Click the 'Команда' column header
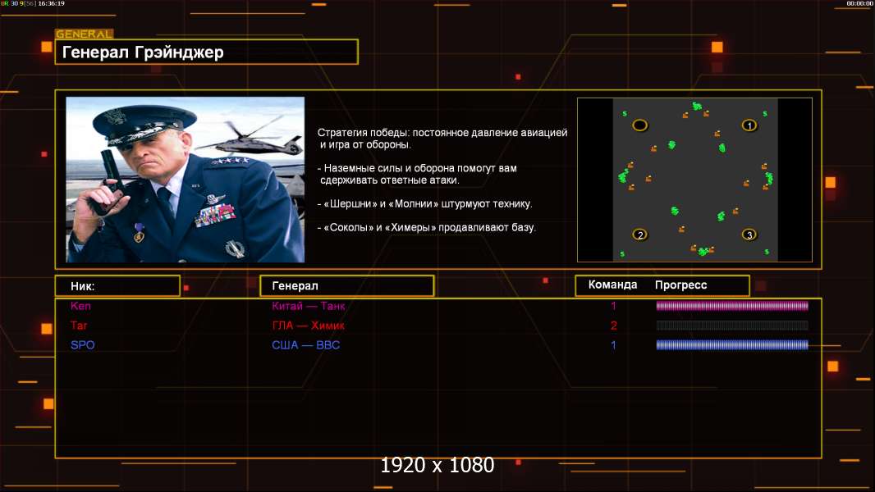This screenshot has width=875, height=492. click(612, 285)
